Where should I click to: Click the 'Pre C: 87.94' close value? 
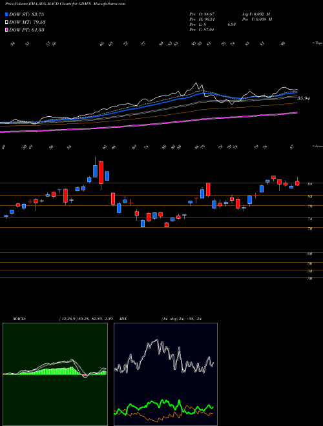pos(202,30)
